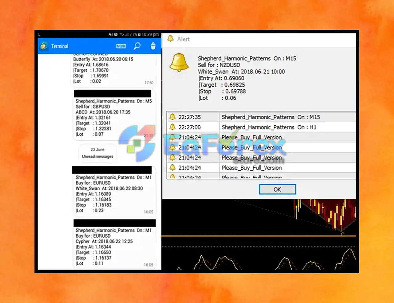Click the Terminal title text

point(60,46)
